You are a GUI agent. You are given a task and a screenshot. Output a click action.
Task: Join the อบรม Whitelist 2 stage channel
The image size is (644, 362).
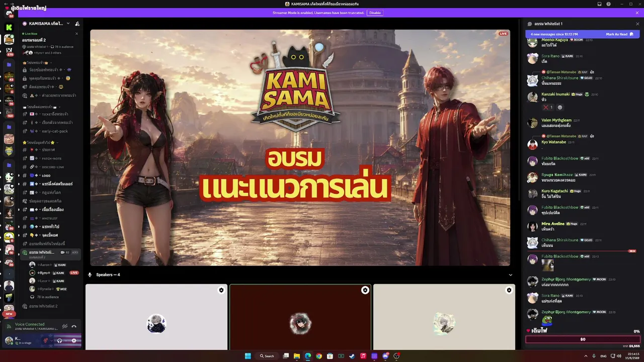click(50, 306)
